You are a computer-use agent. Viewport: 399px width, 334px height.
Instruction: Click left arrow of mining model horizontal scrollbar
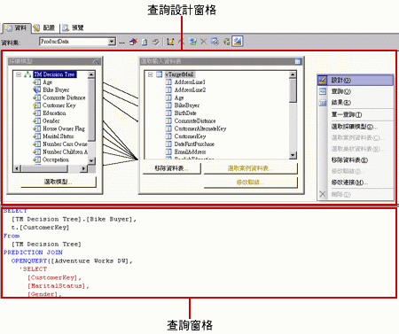[x=17, y=168]
